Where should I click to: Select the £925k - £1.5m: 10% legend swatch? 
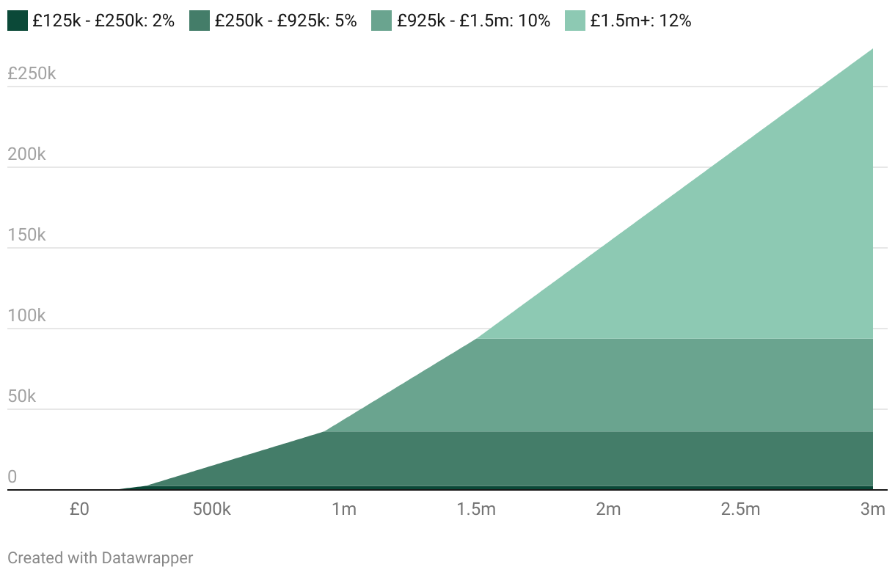click(381, 21)
